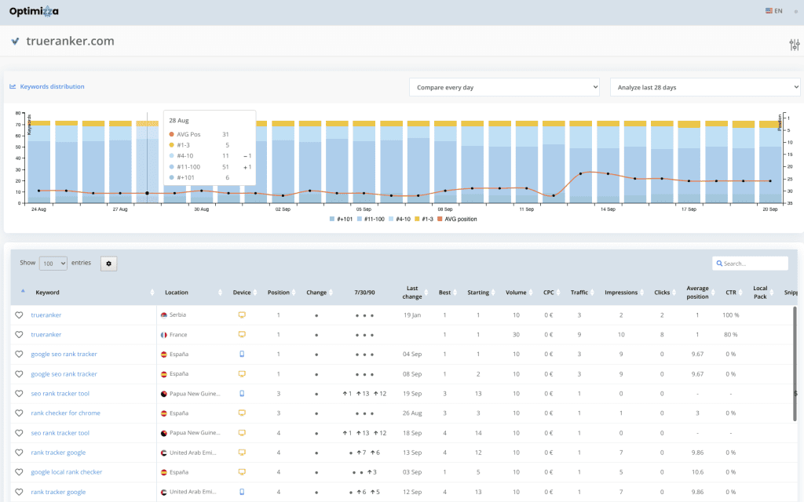Viewport: 804px width, 502px height.
Task: Toggle #4-10 series in chart legend
Action: [400, 220]
